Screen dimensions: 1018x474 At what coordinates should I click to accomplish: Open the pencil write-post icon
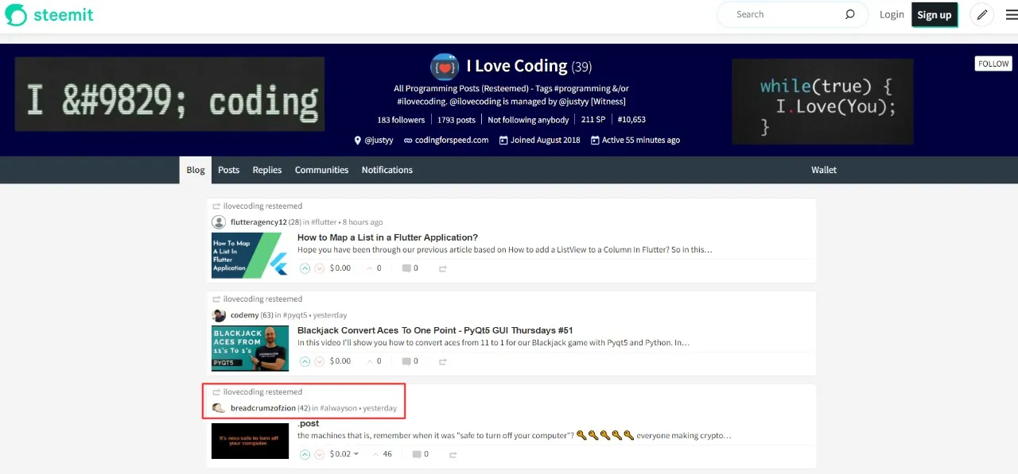click(x=982, y=14)
